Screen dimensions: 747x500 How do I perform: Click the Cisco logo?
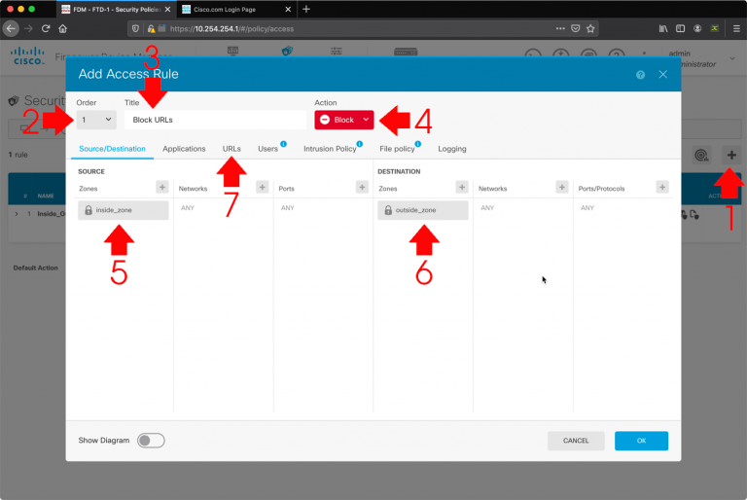[x=27, y=55]
